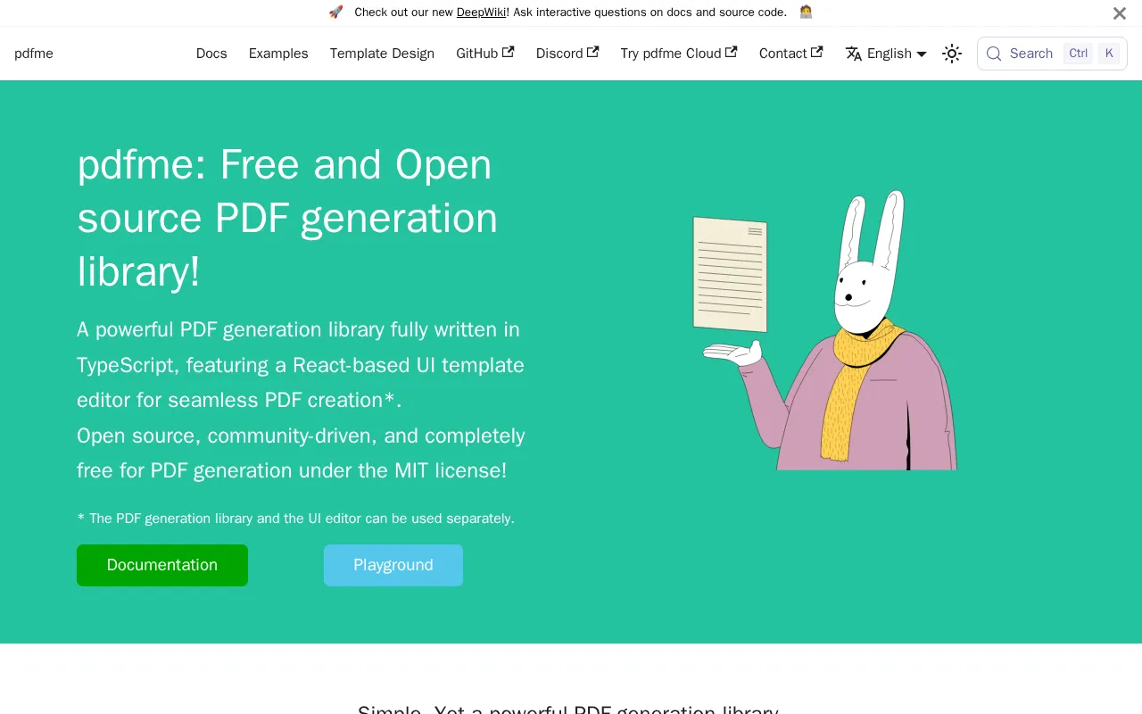Click the Search input box
Screen dimensions: 1142x714
coord(1052,54)
